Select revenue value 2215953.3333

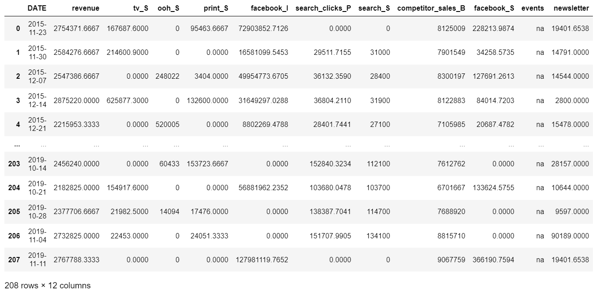(x=76, y=124)
